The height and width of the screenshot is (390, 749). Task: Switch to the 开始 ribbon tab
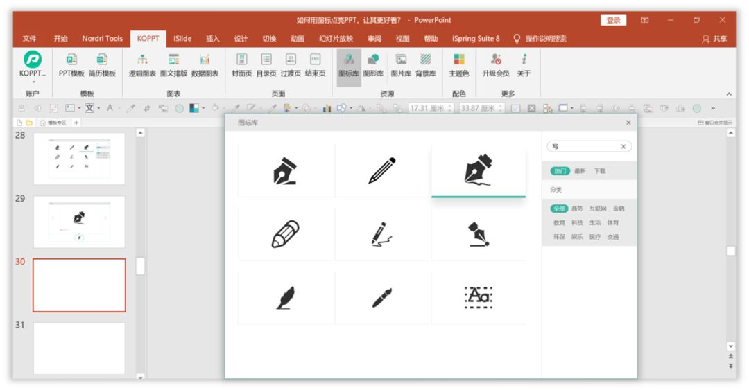click(60, 39)
